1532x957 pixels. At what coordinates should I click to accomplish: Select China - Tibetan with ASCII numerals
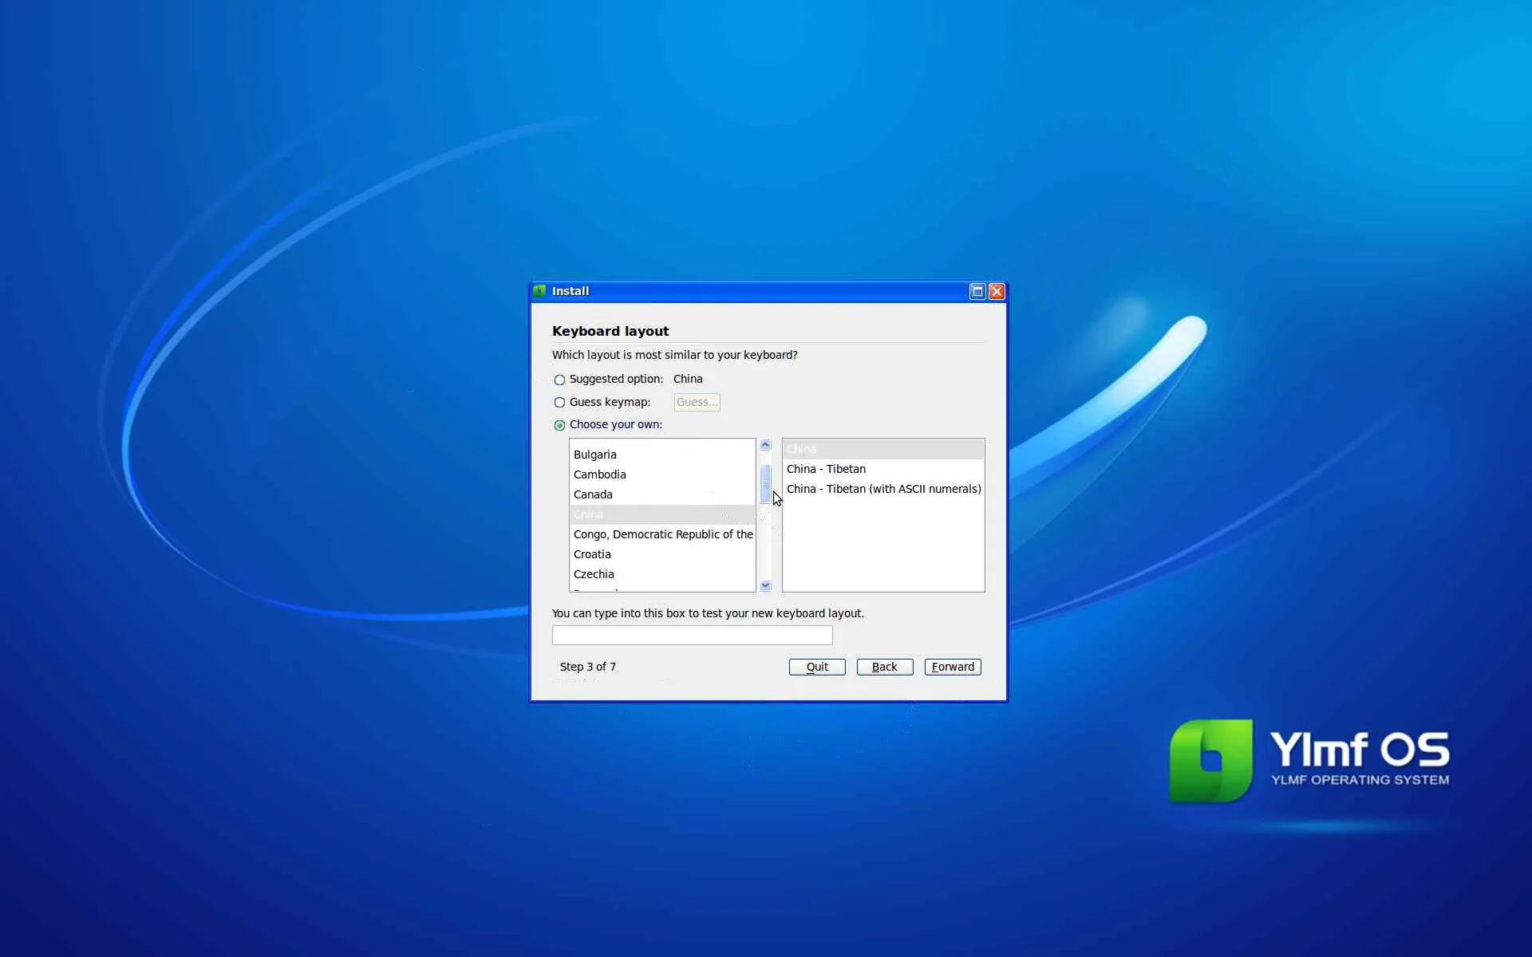(883, 489)
